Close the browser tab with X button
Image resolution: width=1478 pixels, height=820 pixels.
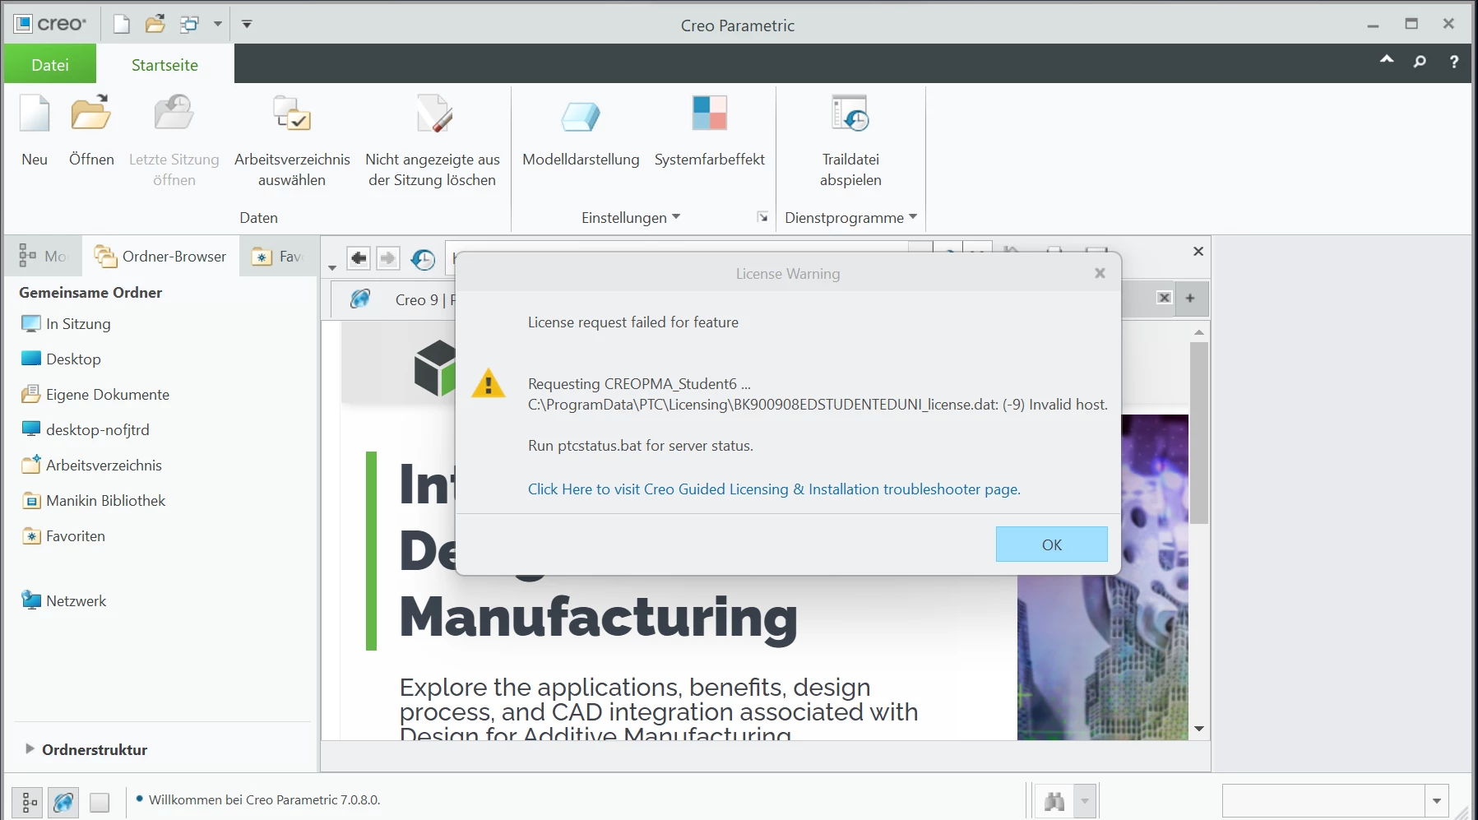(x=1164, y=298)
